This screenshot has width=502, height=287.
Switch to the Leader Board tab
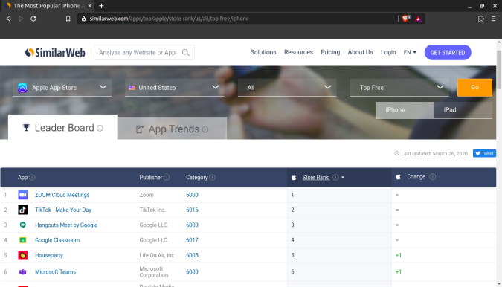(x=62, y=128)
